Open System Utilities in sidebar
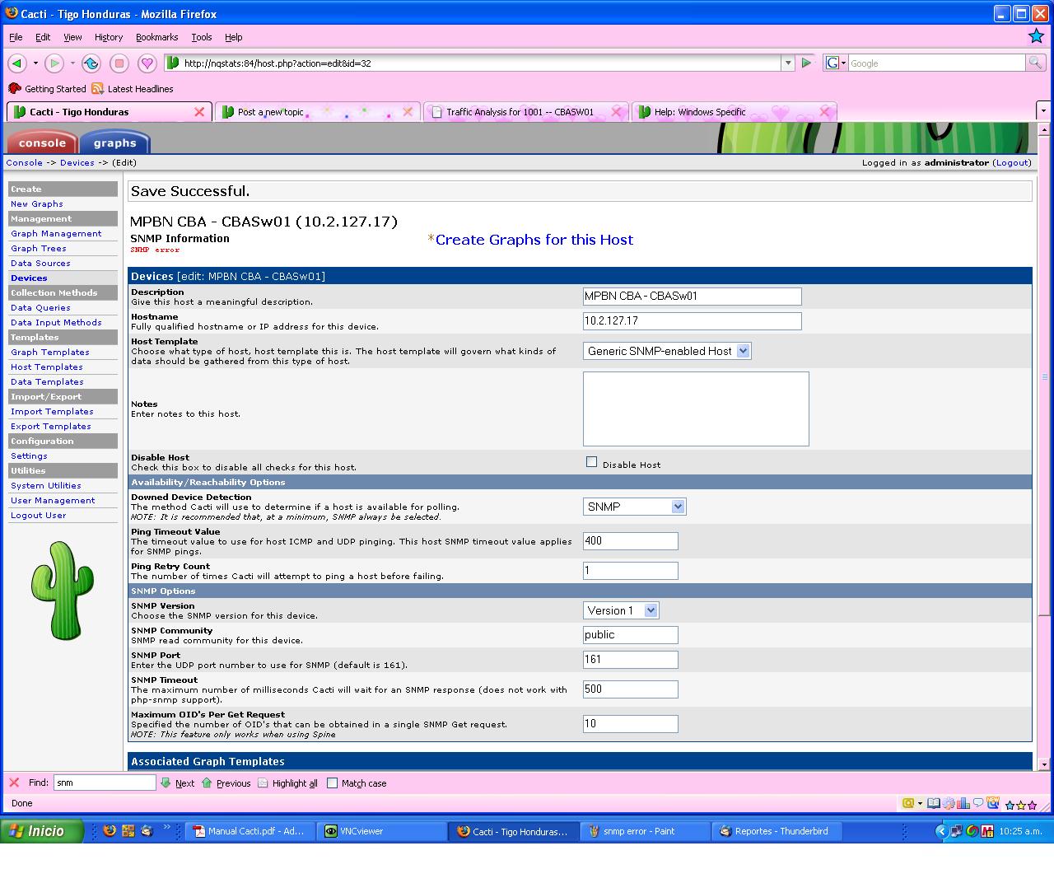This screenshot has width=1054, height=883. pyautogui.click(x=46, y=486)
